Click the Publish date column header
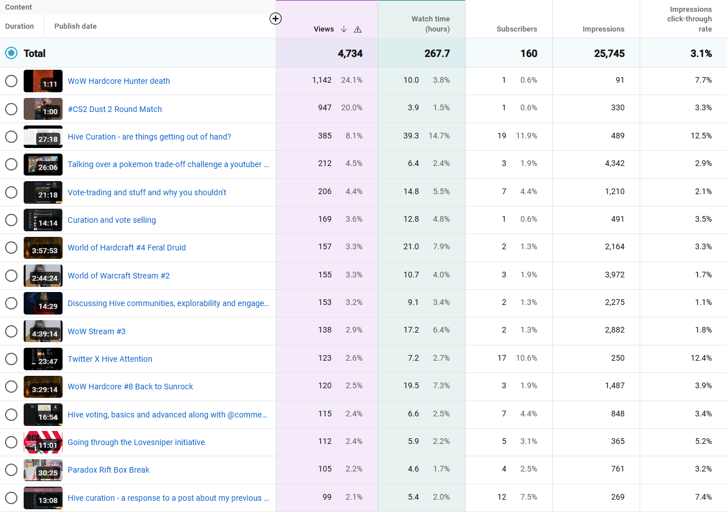This screenshot has width=727, height=512. click(76, 26)
